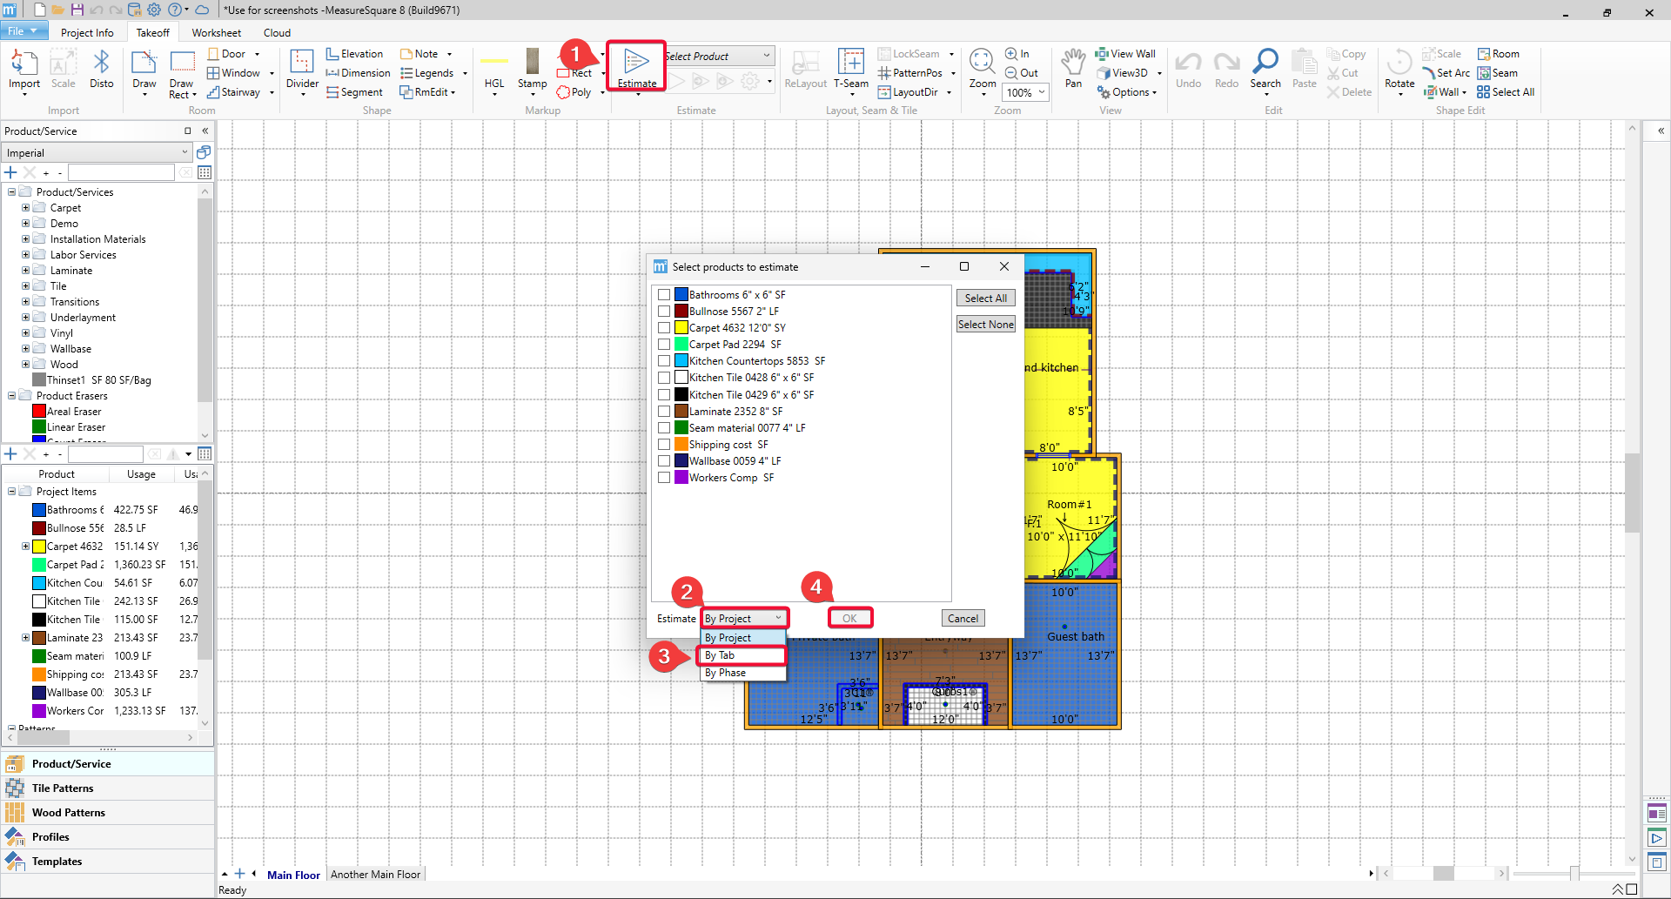Click Zoom Out button
Image resolution: width=1671 pixels, height=899 pixels.
[x=1022, y=73]
